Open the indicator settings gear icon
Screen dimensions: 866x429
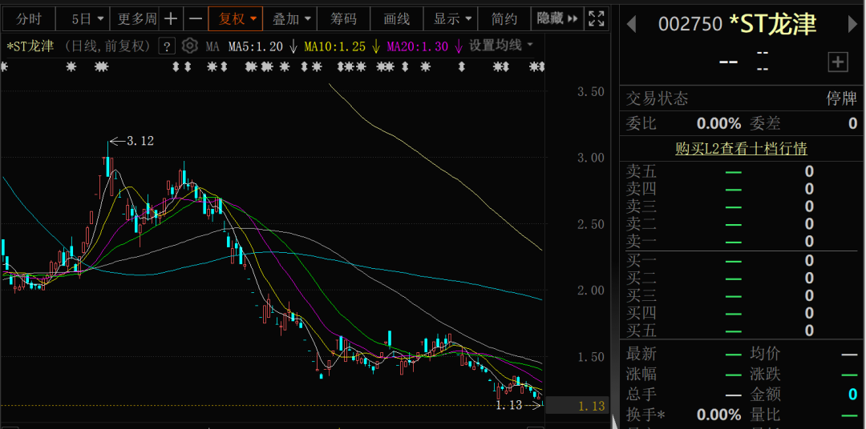pyautogui.click(x=189, y=46)
